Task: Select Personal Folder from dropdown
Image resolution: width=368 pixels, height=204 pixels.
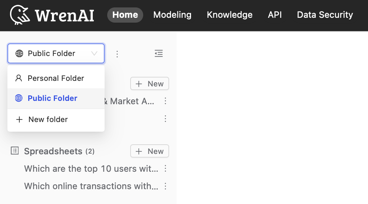Action: 56,78
